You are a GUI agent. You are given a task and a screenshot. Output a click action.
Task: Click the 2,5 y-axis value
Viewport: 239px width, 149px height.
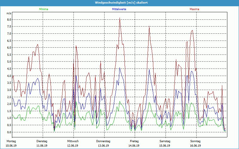9,97
